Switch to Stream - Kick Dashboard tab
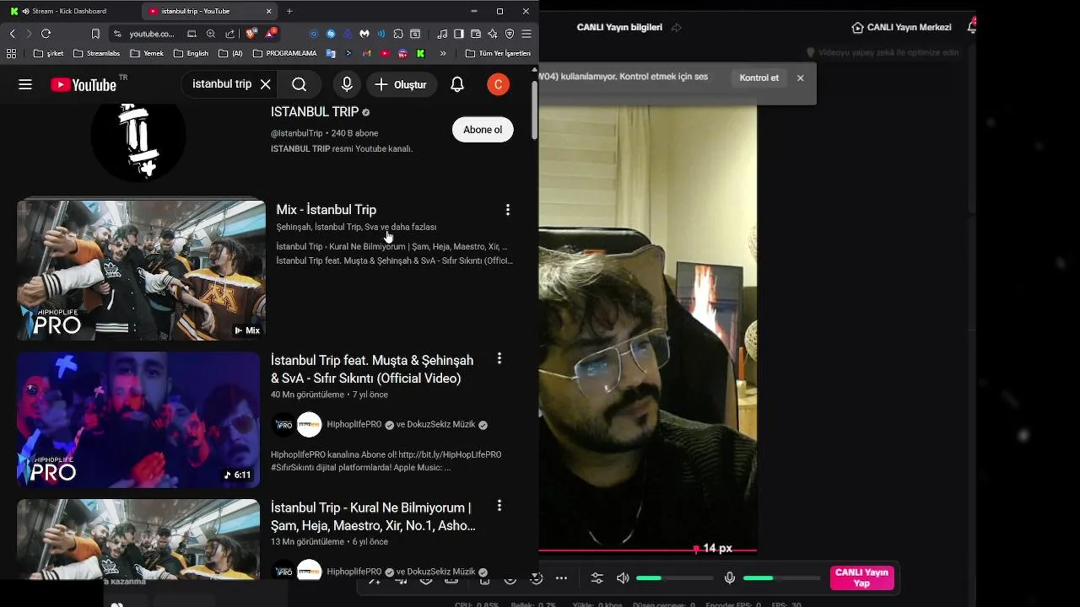The width and height of the screenshot is (1080, 607). click(69, 11)
